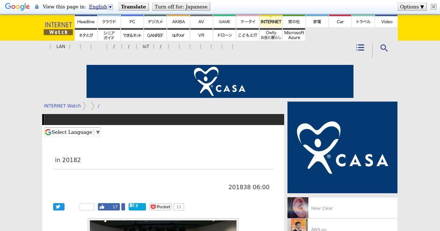Open the GAME tab
Screen dimensions: 440x231
point(224,21)
